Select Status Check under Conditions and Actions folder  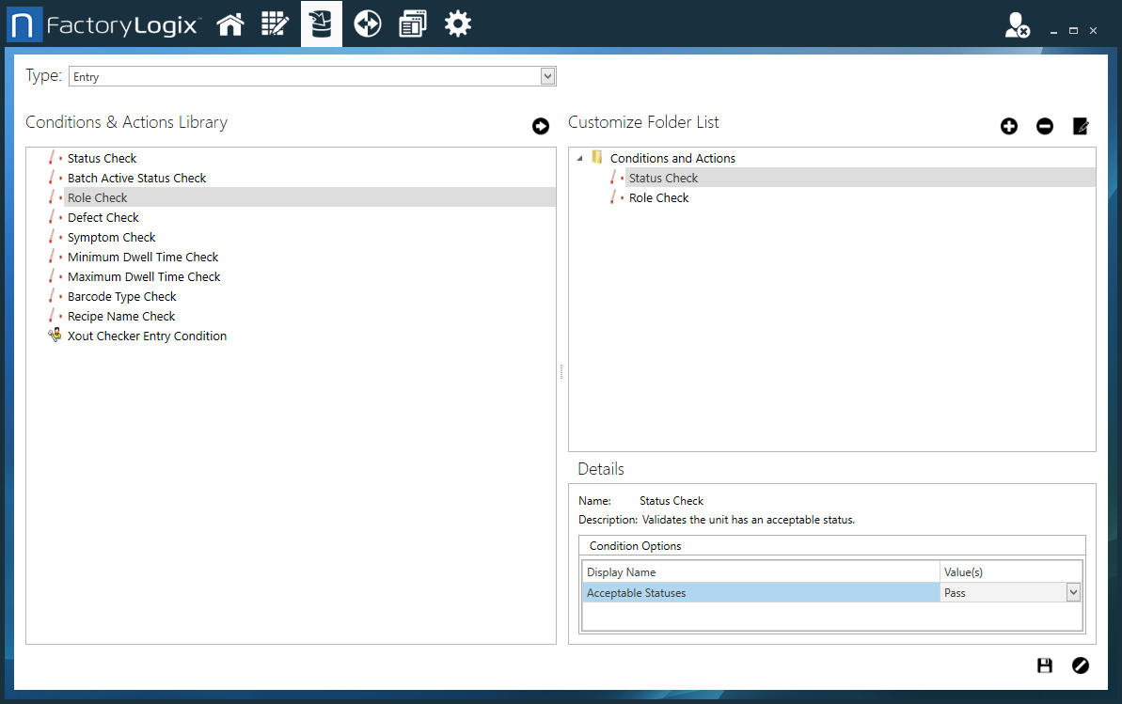pos(663,178)
